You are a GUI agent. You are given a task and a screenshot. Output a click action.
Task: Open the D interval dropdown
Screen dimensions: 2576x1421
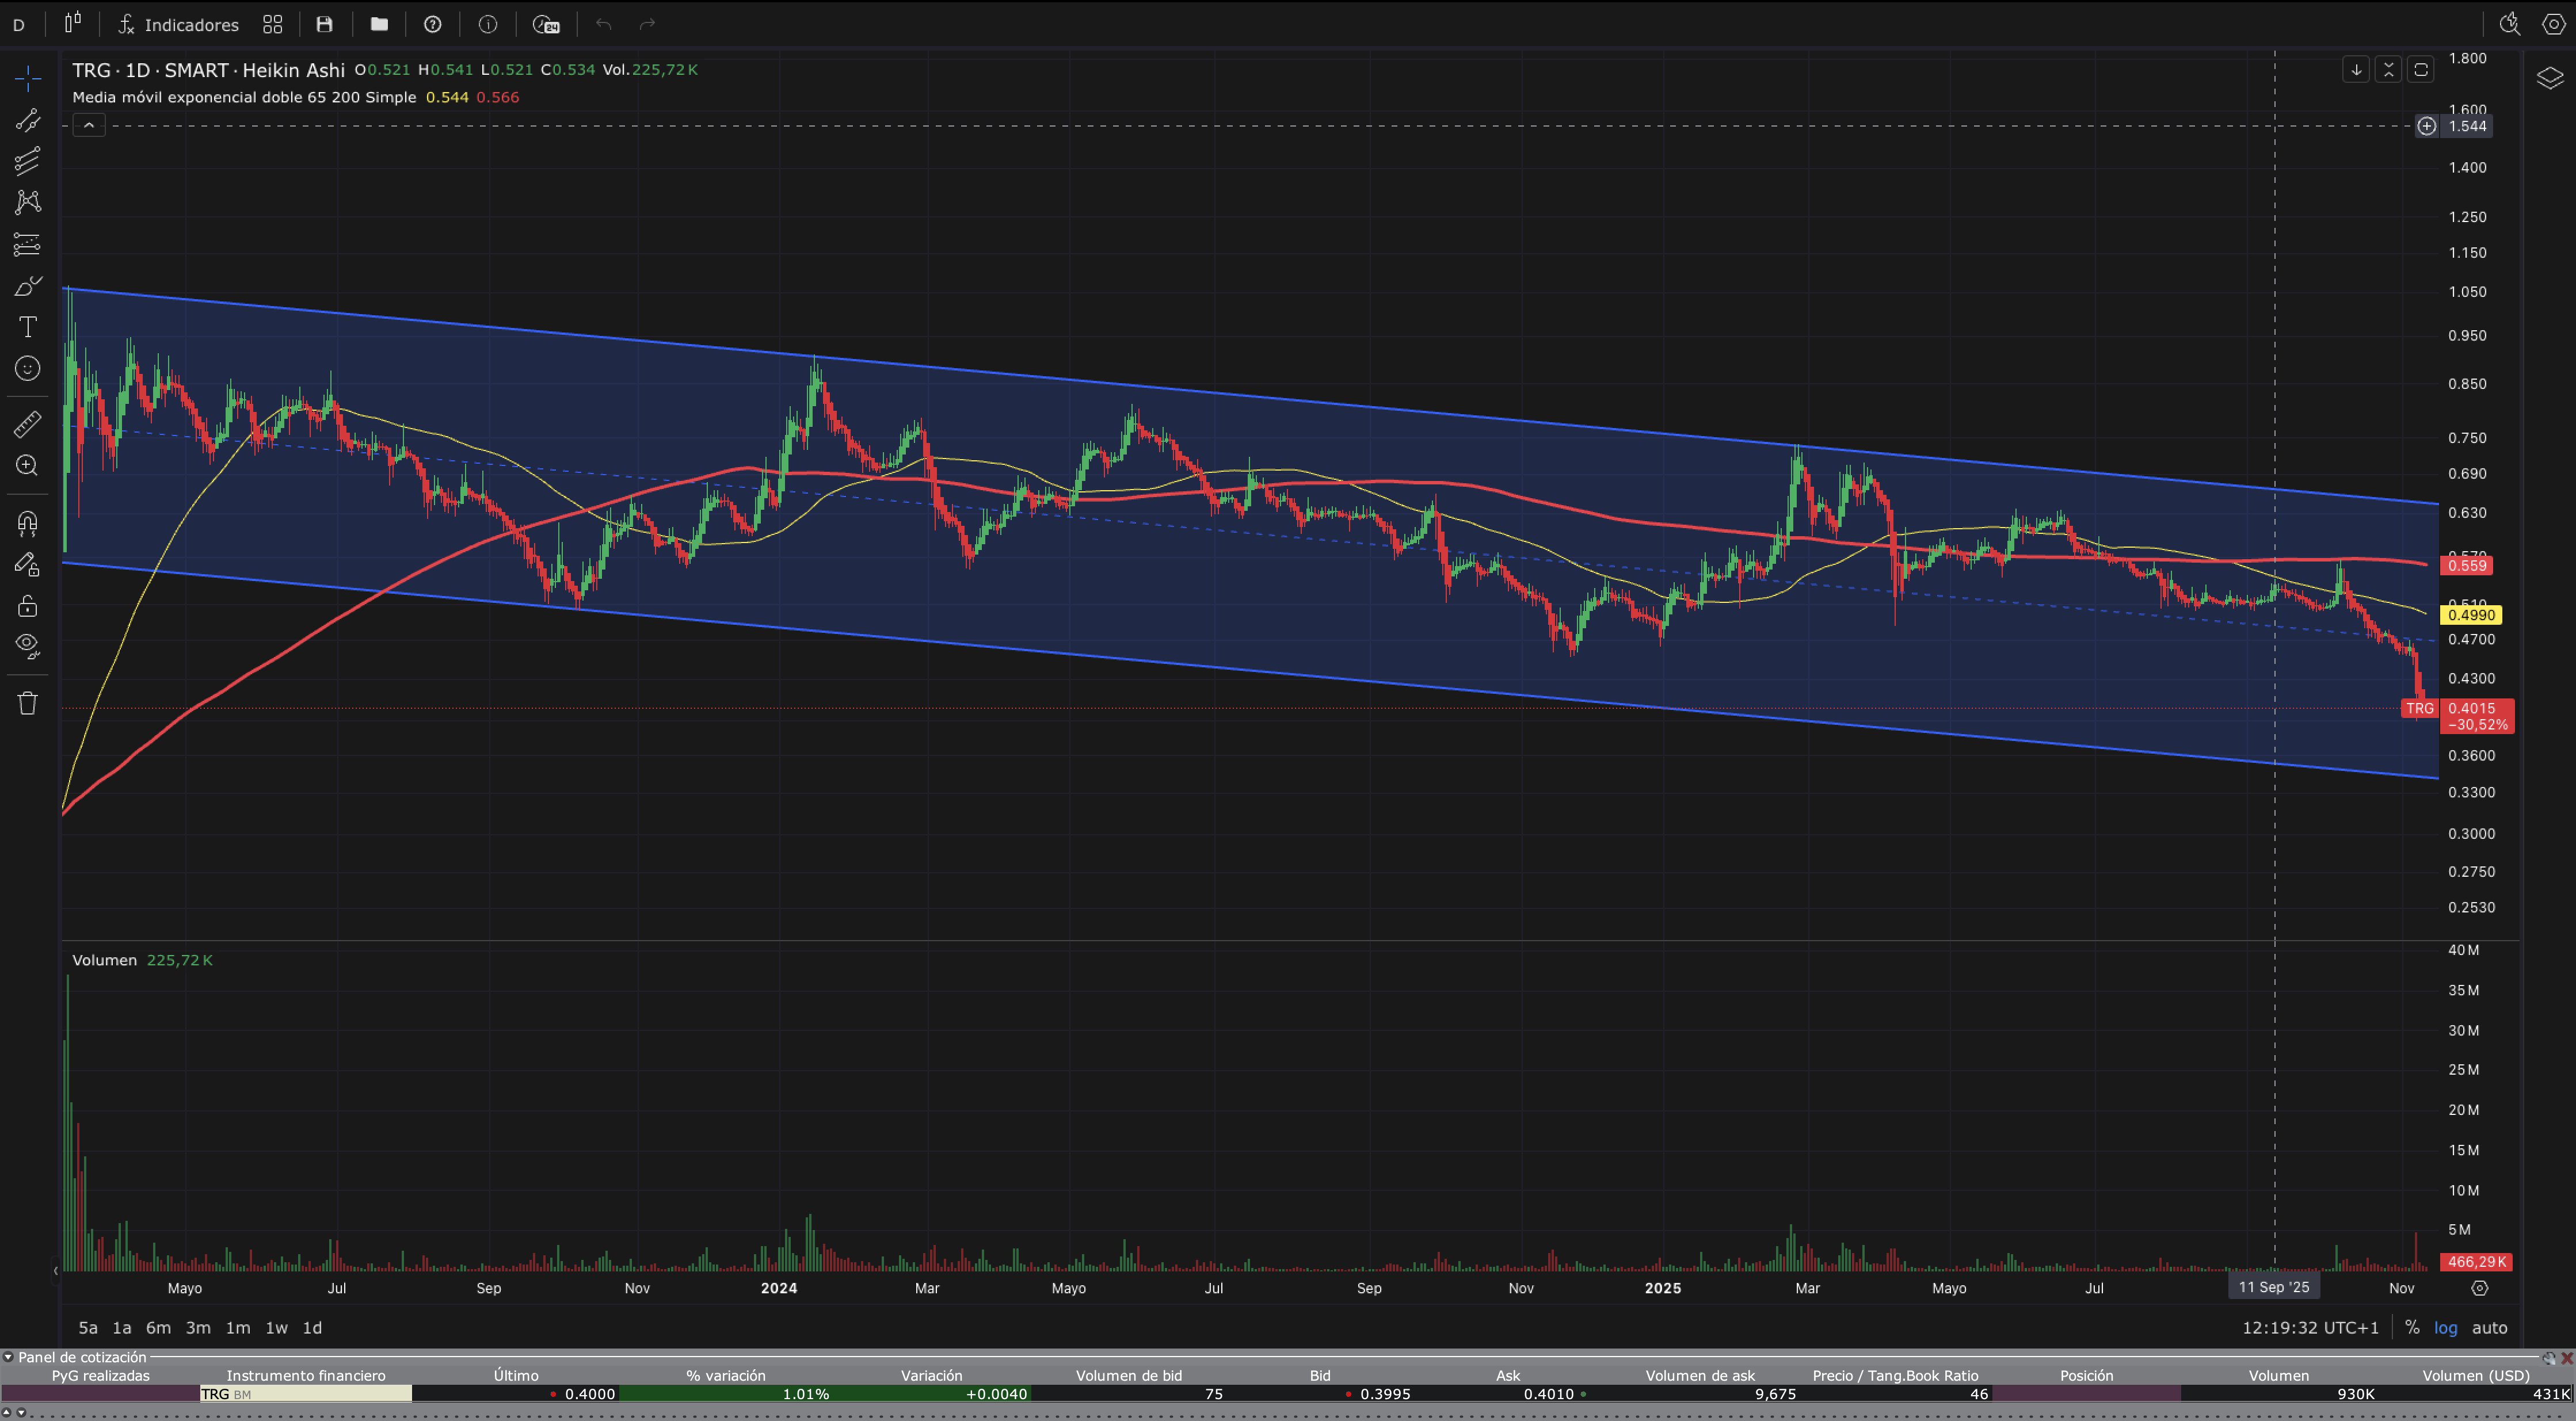coord(18,24)
